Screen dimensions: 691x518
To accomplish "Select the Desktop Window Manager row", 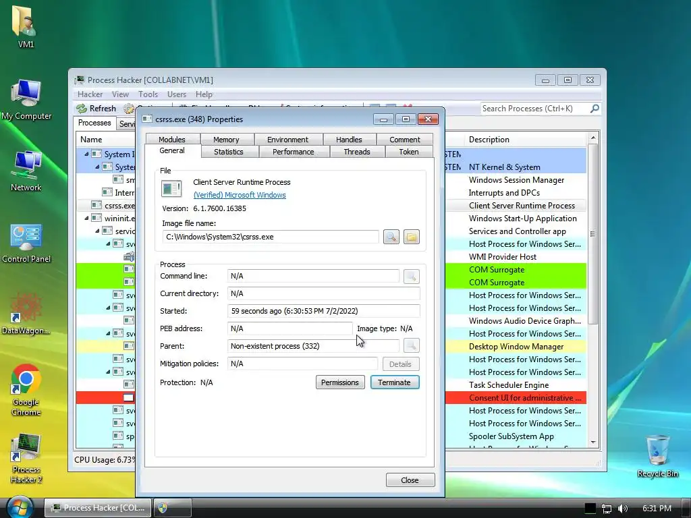I will (x=331, y=346).
